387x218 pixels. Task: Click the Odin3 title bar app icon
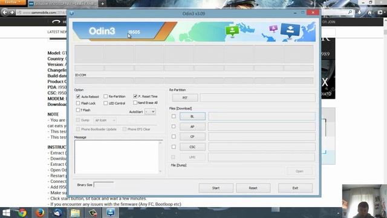71,13
